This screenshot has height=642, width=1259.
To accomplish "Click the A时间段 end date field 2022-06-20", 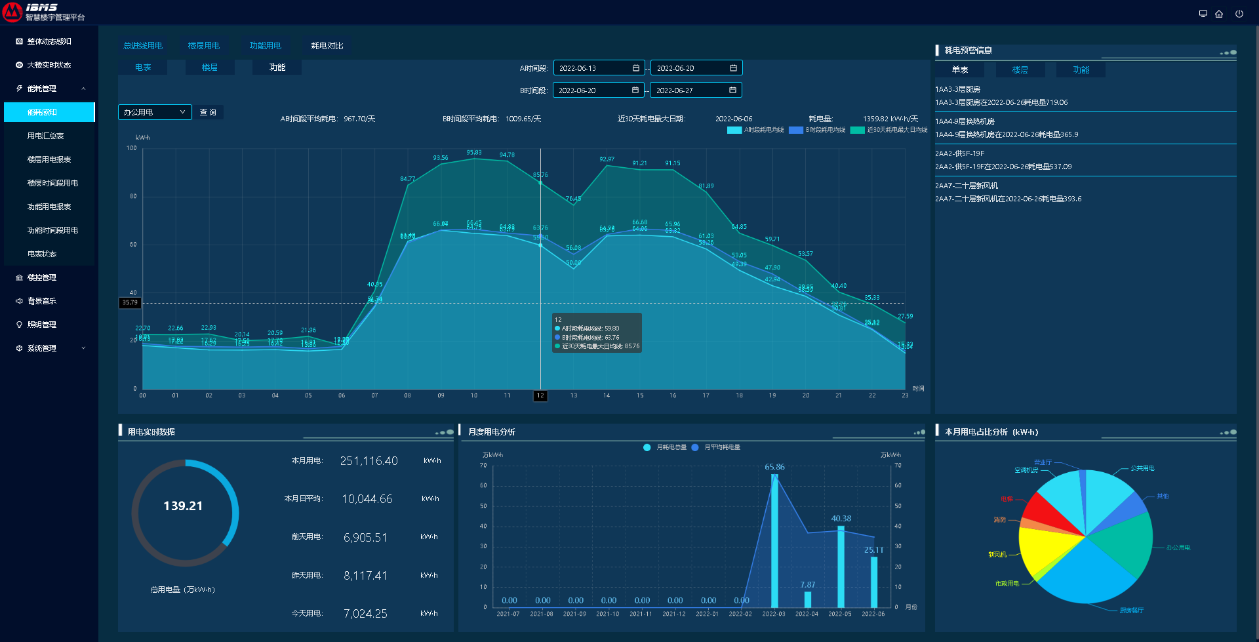I will coord(689,68).
